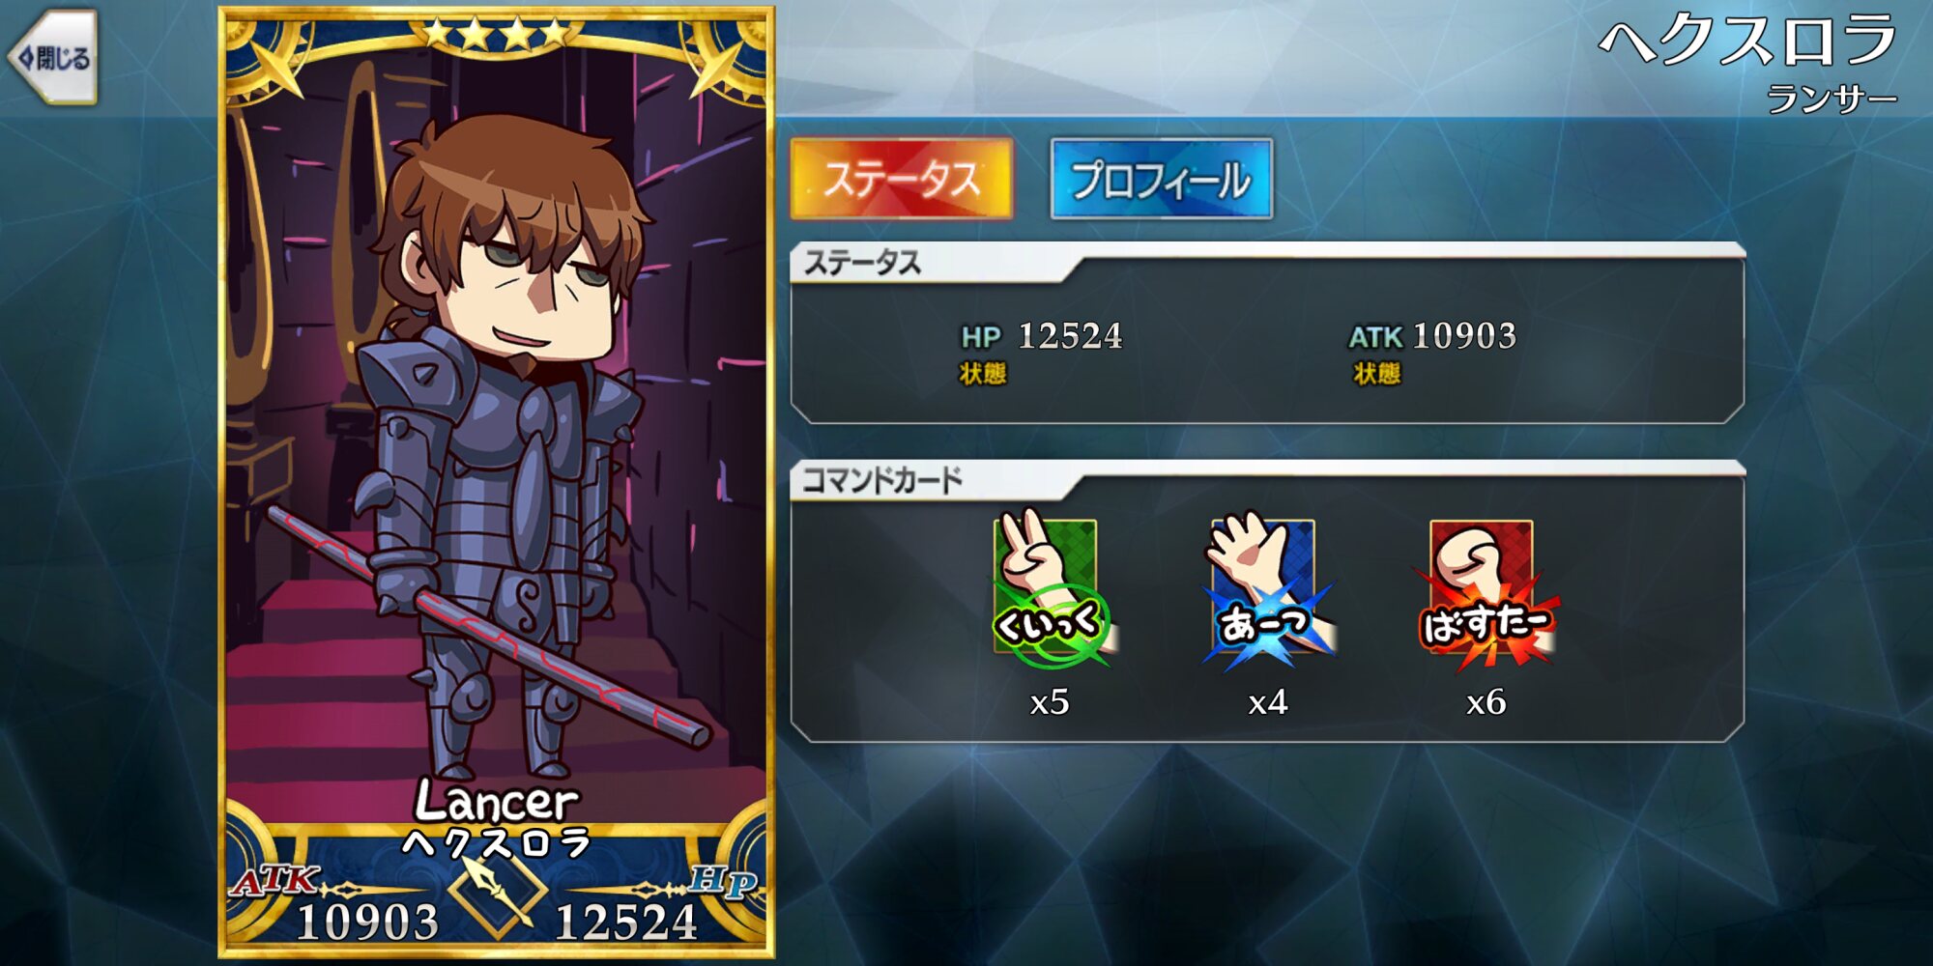Tap the ATK 状態 label
The image size is (1933, 966).
tap(1377, 374)
